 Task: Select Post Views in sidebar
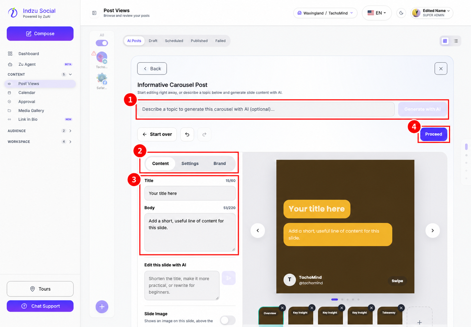40,84
